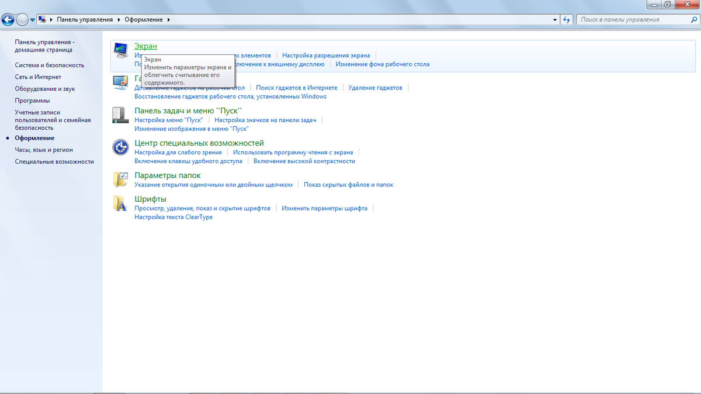This screenshot has width=701, height=394.
Task: Open the recent pages dropdown next to Forward
Action: (33, 20)
